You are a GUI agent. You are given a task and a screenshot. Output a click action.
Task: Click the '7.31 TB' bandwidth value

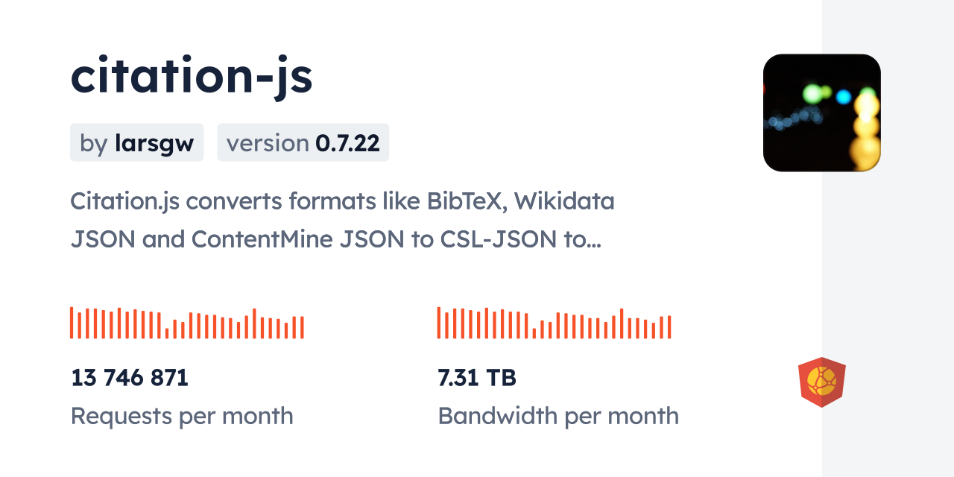tap(477, 378)
